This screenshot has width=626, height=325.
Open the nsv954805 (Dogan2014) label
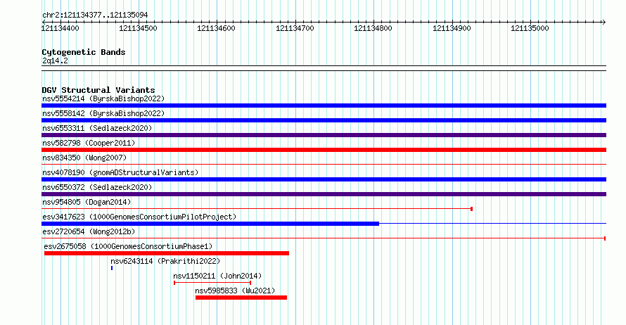[87, 202]
